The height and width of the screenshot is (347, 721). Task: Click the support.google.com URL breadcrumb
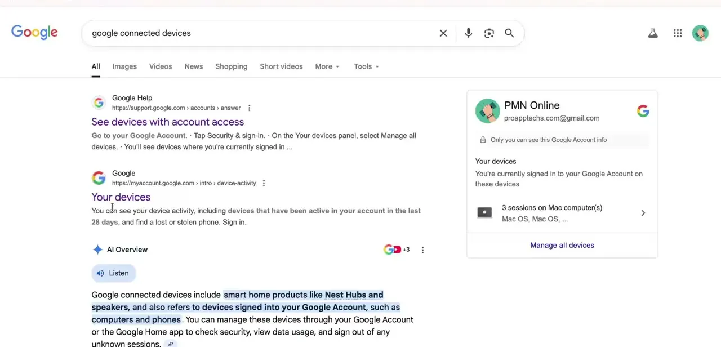[x=176, y=108]
